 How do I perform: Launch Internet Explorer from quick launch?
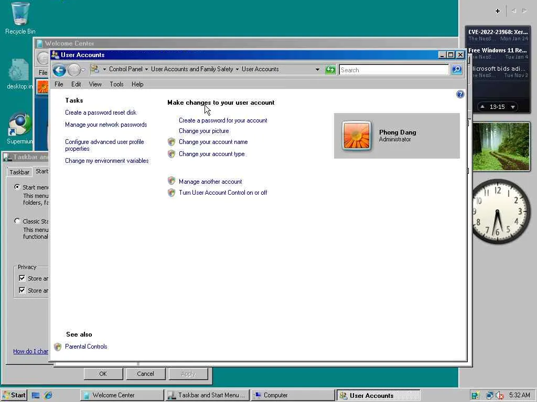pyautogui.click(x=48, y=395)
